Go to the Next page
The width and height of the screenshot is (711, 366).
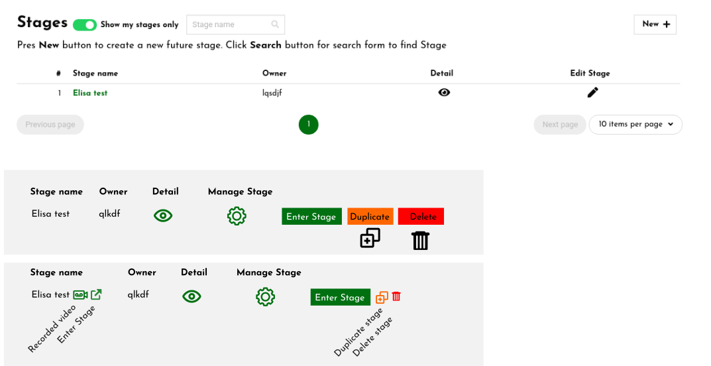click(559, 125)
